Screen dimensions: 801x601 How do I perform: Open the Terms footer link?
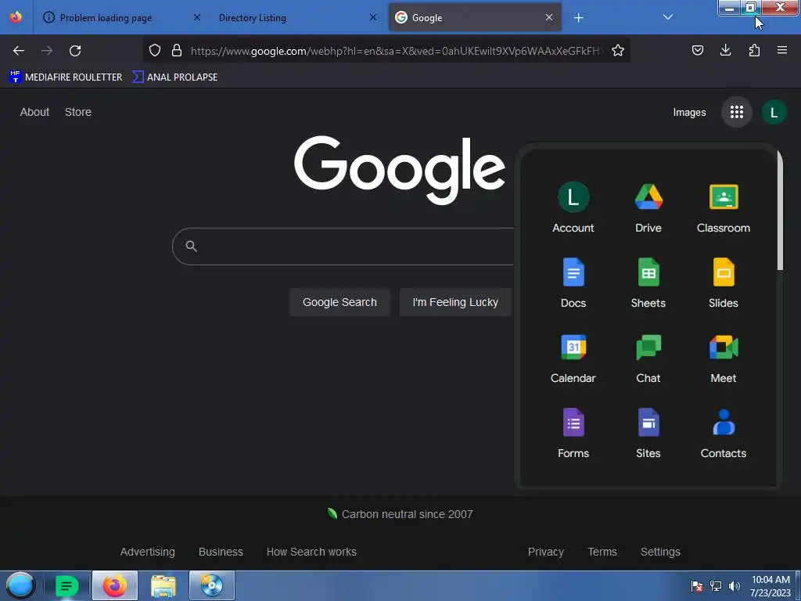pos(602,552)
